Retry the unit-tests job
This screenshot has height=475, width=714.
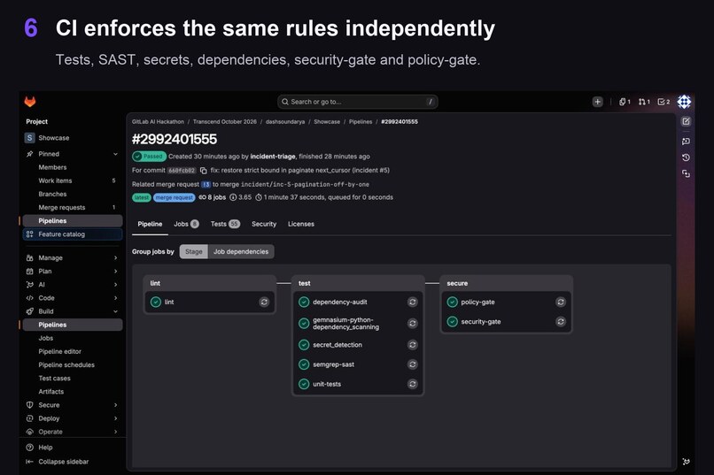point(413,384)
